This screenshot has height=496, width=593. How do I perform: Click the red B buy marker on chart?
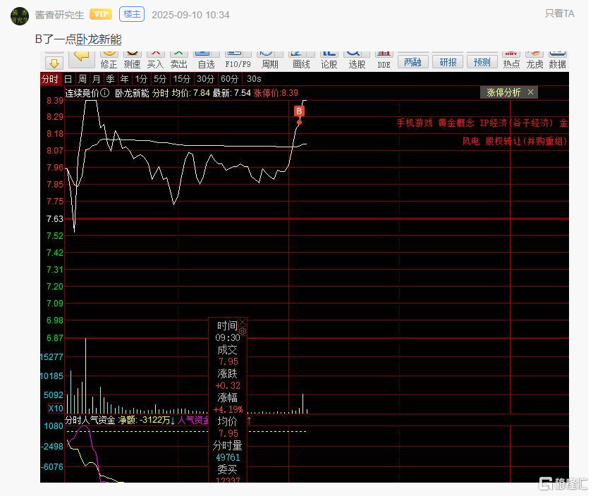click(299, 111)
